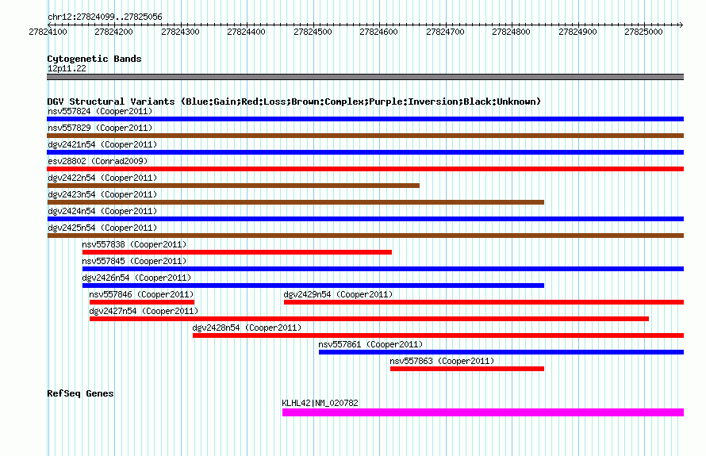
Task: Select the dgv2429n54 (Cooper2011) label
Action: coord(338,294)
